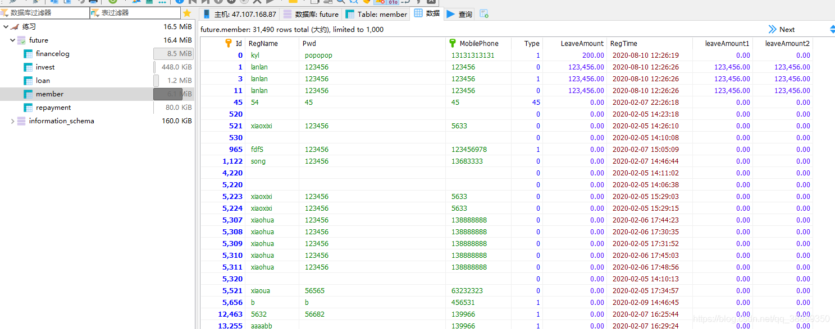Click the blue arrow right of Next
Screen dimensions: 835x329
tap(832, 29)
